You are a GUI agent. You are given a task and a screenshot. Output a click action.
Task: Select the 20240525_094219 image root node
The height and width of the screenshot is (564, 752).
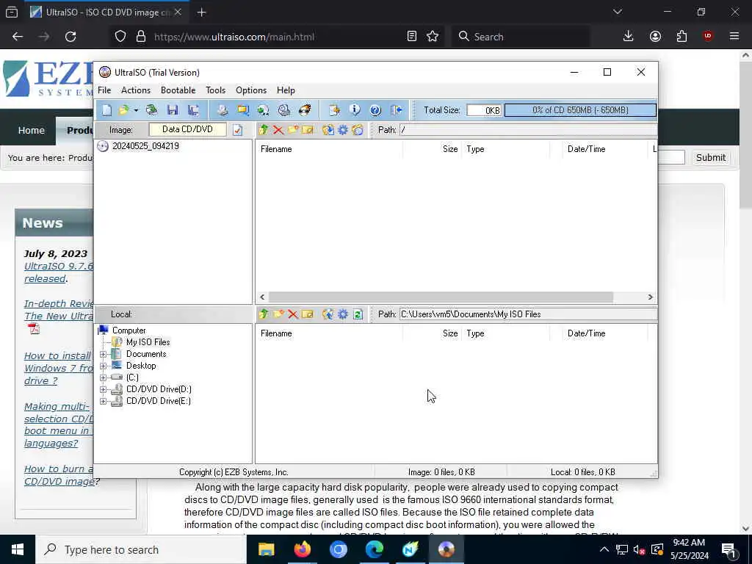coord(145,146)
